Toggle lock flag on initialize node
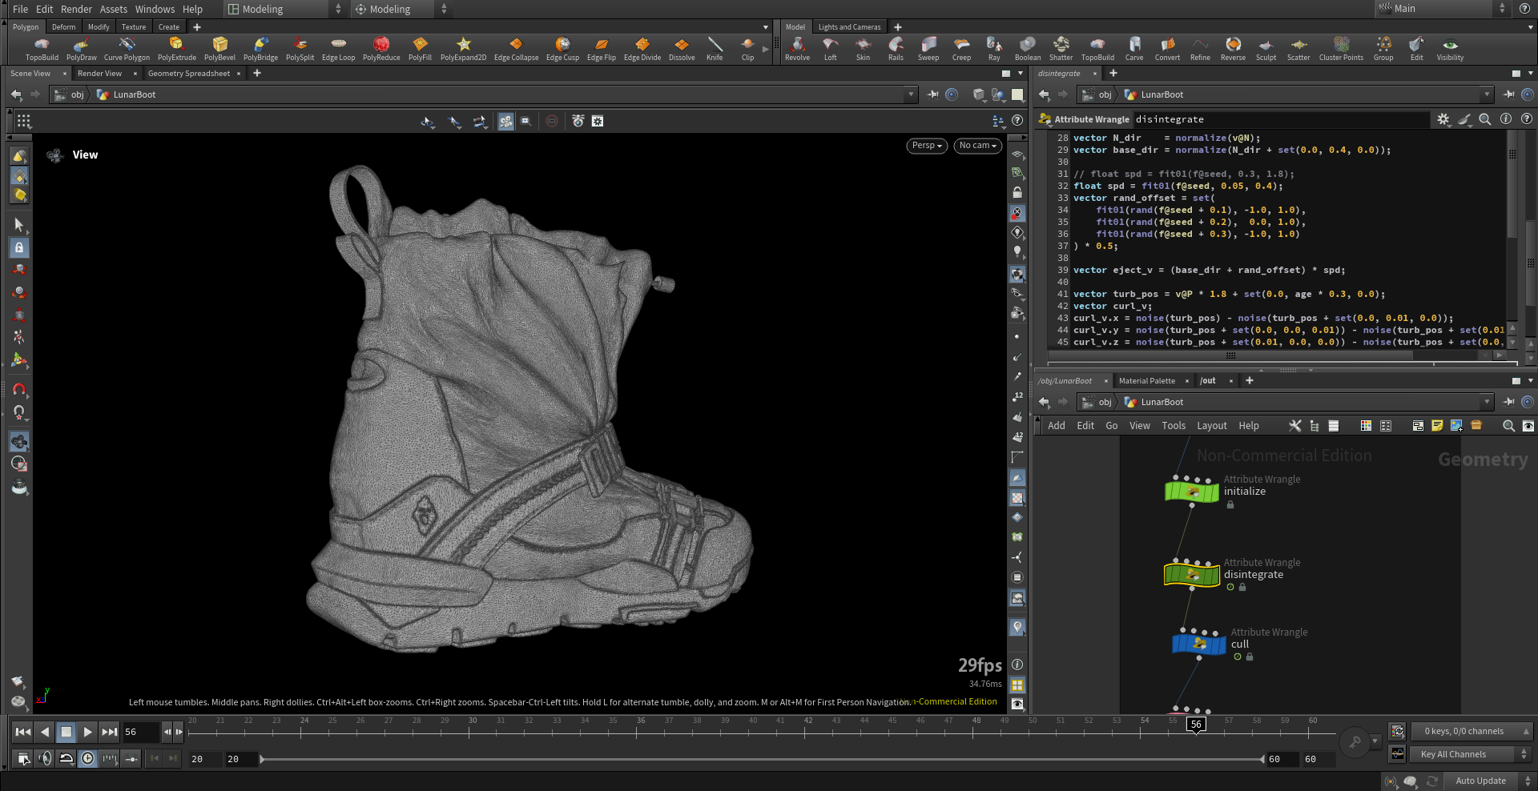 (x=1230, y=505)
